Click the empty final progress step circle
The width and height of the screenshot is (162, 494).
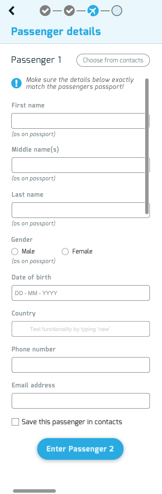pyautogui.click(x=117, y=11)
